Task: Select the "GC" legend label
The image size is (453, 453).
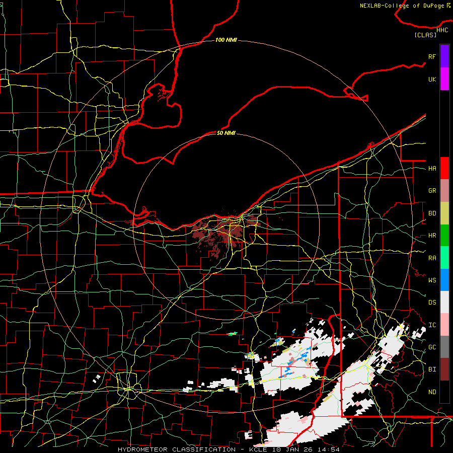Action: (432, 347)
